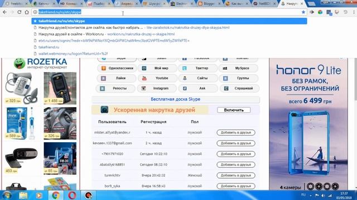357x200 pixels.
Task: Open the MySpace category
Action: tap(238, 68)
